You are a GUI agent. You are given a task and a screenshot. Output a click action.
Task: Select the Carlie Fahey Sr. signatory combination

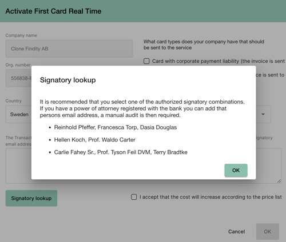pos(121,152)
